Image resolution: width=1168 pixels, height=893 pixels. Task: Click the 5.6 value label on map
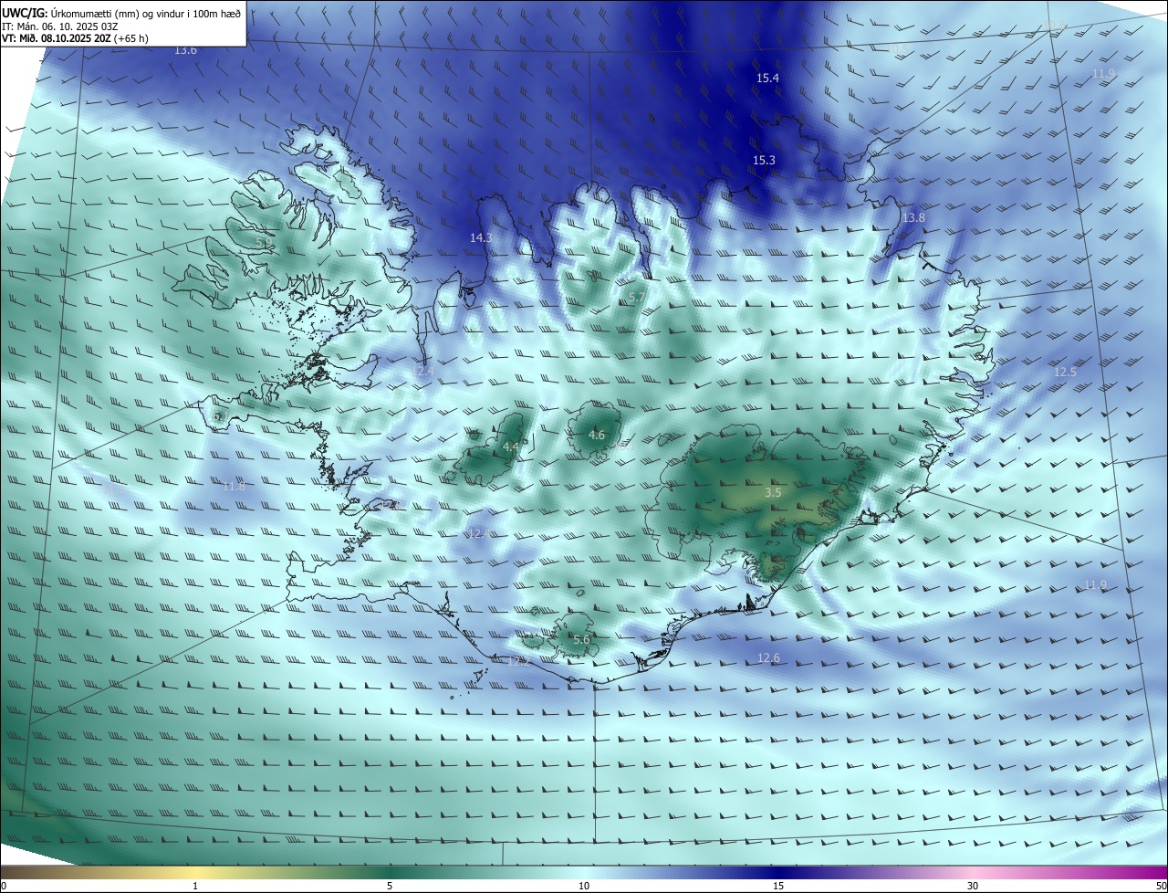[x=581, y=640]
